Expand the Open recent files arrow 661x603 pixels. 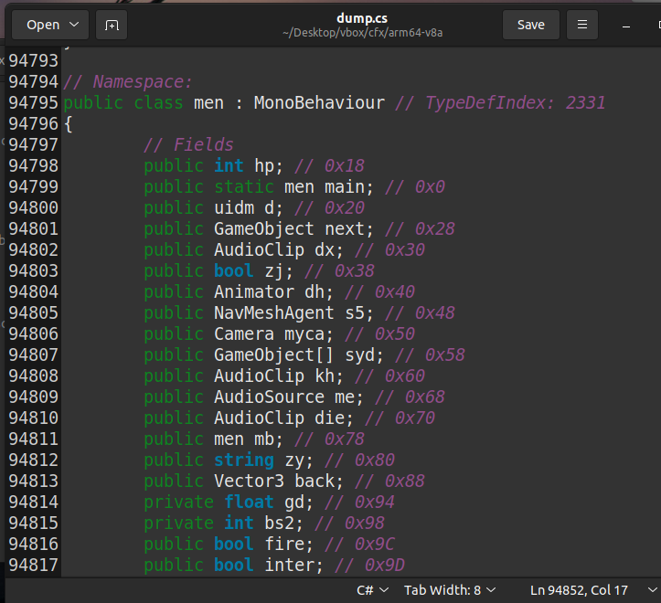coord(74,25)
